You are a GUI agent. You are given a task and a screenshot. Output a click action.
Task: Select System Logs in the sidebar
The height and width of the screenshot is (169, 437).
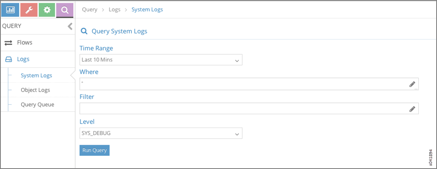point(36,75)
